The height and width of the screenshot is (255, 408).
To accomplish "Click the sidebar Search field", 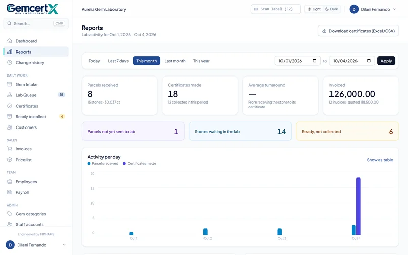I will [36, 23].
